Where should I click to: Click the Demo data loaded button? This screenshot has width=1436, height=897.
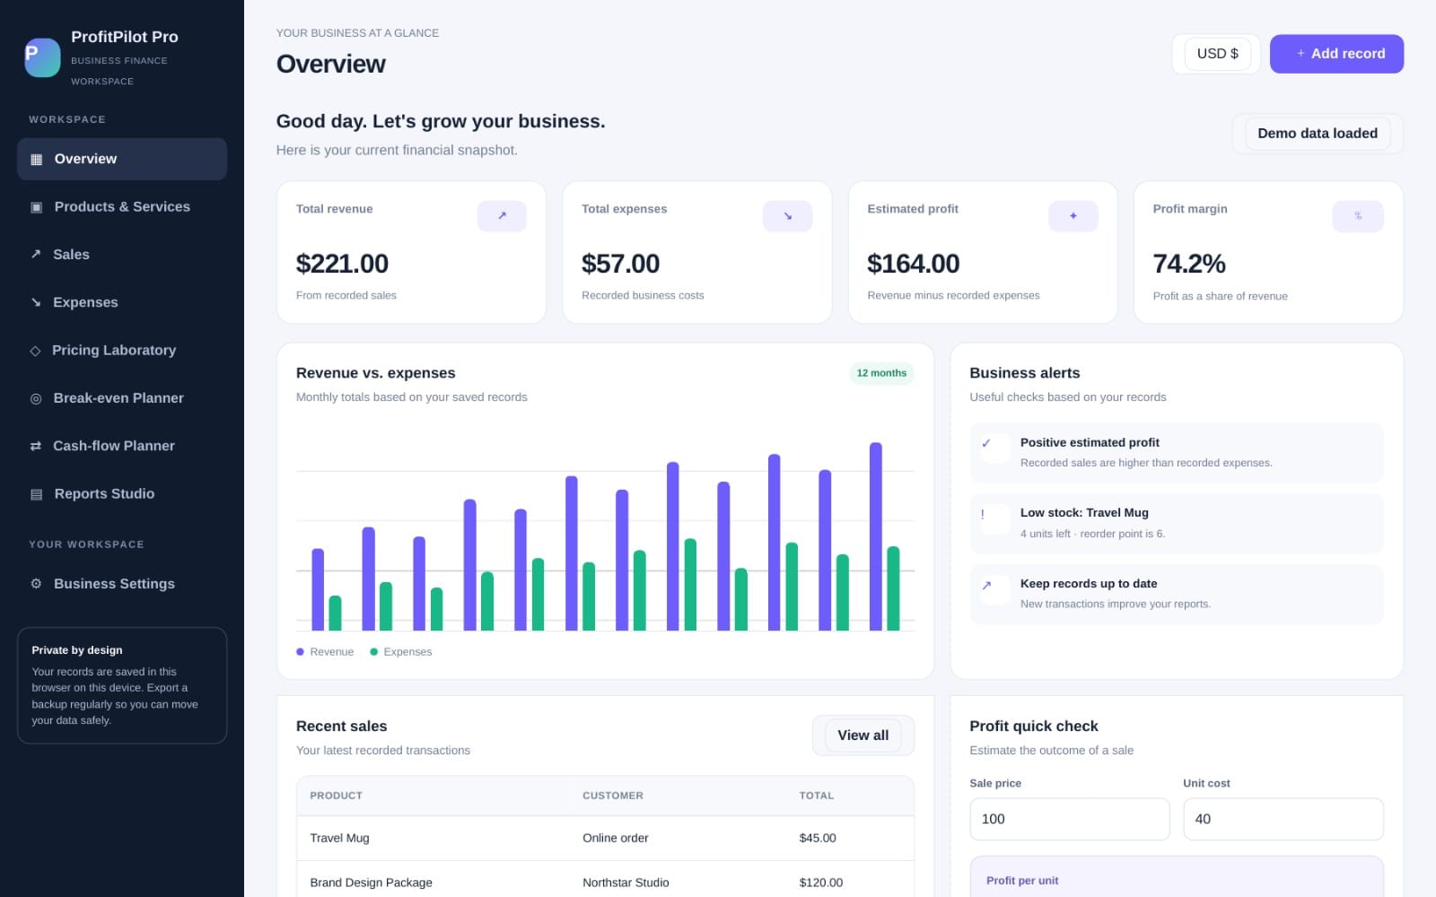coord(1318,134)
